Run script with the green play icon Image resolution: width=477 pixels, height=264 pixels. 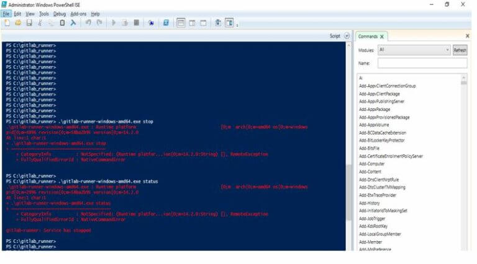114,23
